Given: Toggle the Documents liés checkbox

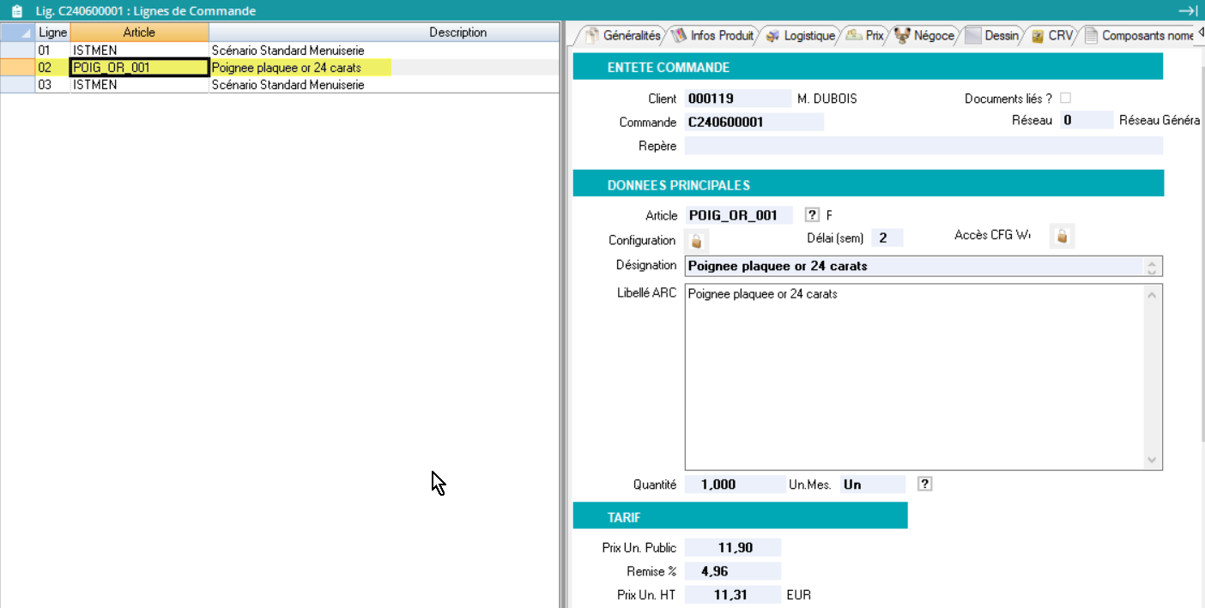Looking at the screenshot, I should 1065,98.
